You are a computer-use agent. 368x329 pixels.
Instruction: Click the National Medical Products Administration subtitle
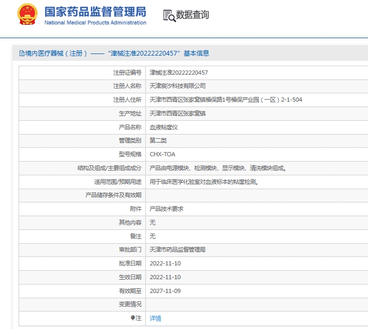[95, 23]
